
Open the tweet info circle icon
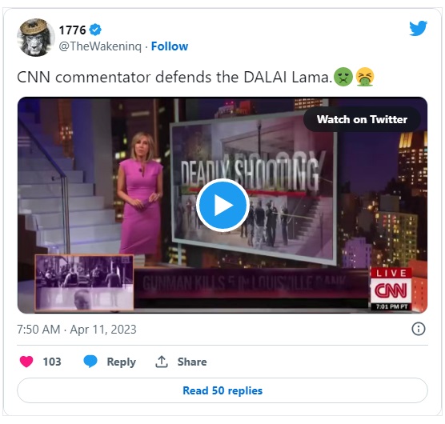point(419,329)
